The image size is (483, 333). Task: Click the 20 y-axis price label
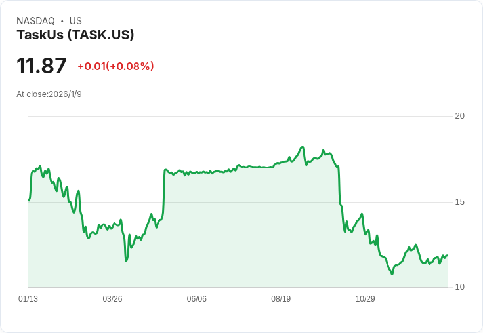[459, 116]
